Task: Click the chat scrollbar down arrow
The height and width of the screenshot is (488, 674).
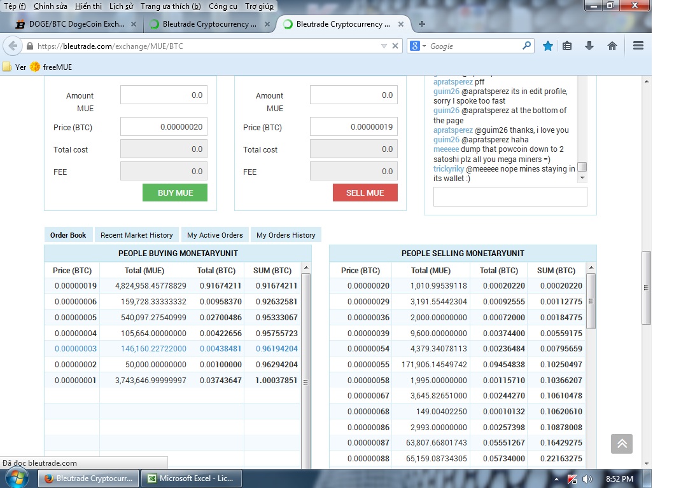Action: 582,178
